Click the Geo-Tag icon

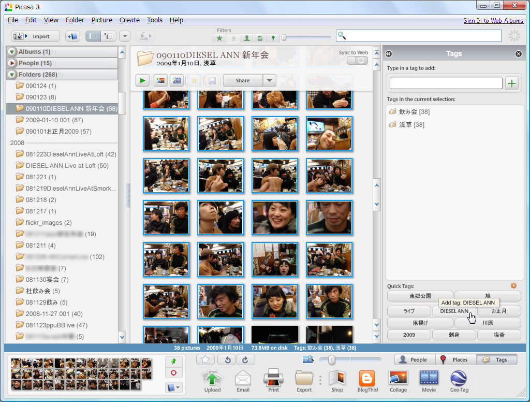click(x=459, y=381)
